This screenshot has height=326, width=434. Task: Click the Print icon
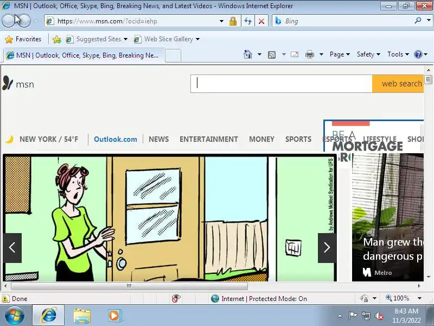click(x=309, y=54)
